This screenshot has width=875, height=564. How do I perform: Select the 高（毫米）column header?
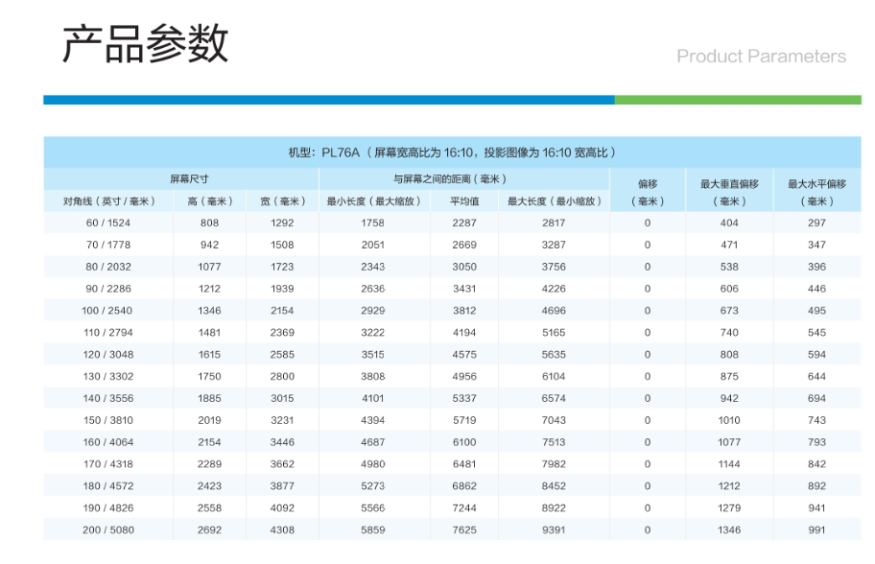209,203
